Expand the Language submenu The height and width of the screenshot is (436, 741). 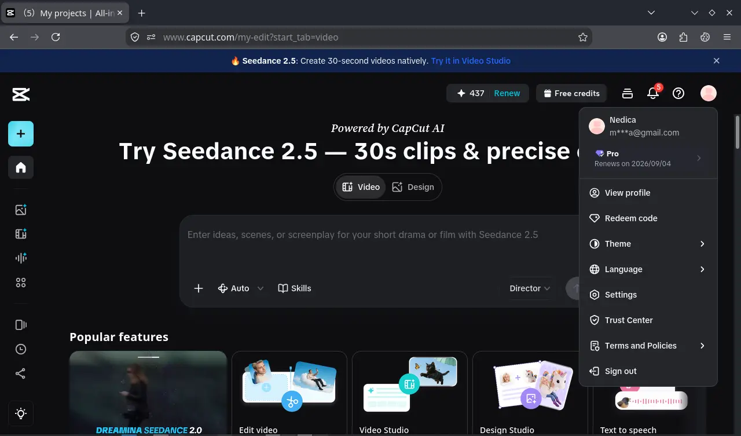pos(648,269)
